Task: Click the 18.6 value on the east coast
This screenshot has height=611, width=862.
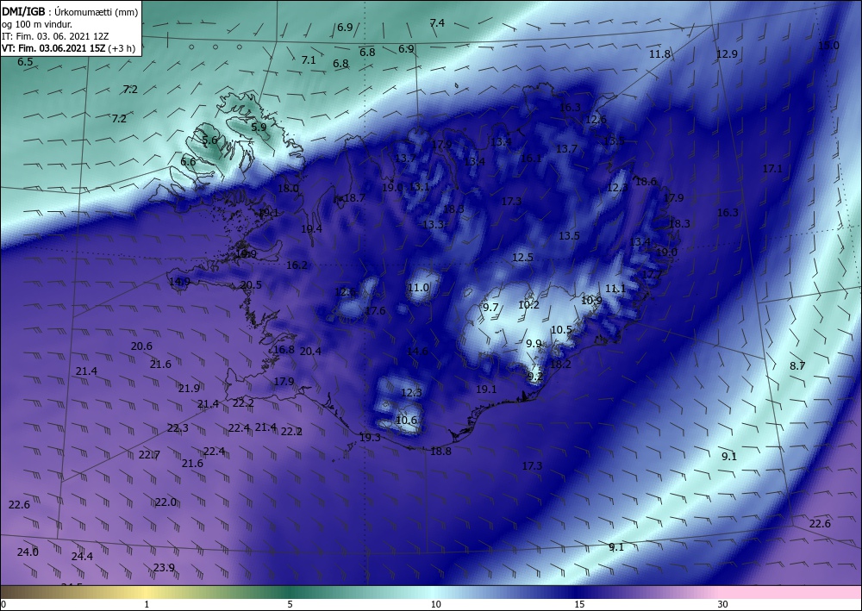Action: (646, 181)
